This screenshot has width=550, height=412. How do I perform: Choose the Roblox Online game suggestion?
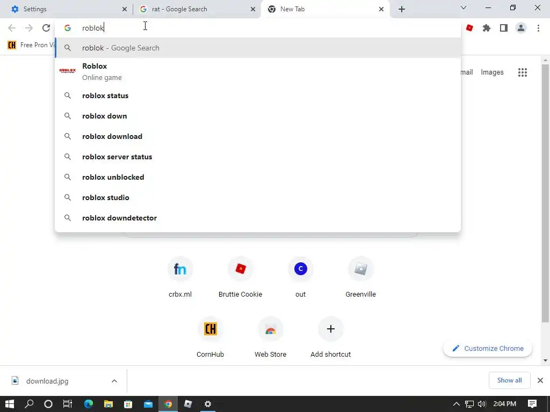click(258, 71)
